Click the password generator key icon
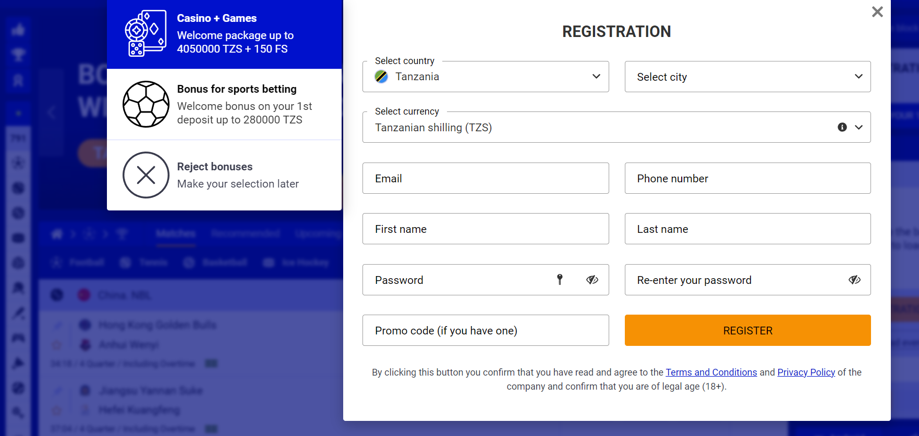Screen dimensions: 919x436 (x=560, y=280)
